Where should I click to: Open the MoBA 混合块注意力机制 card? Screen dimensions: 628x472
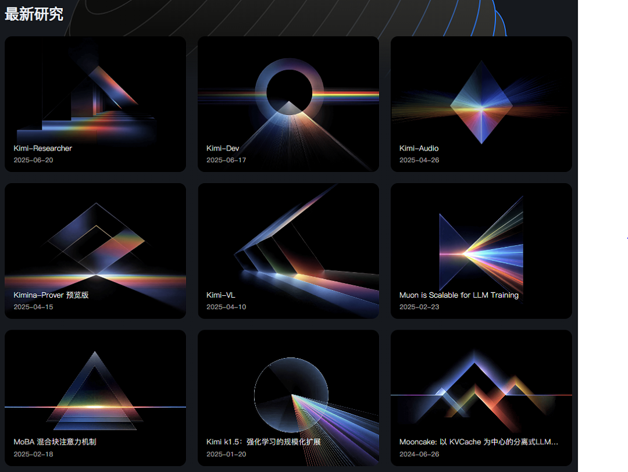click(95, 398)
